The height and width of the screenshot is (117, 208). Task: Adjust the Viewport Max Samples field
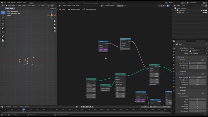pyautogui.click(x=198, y=66)
